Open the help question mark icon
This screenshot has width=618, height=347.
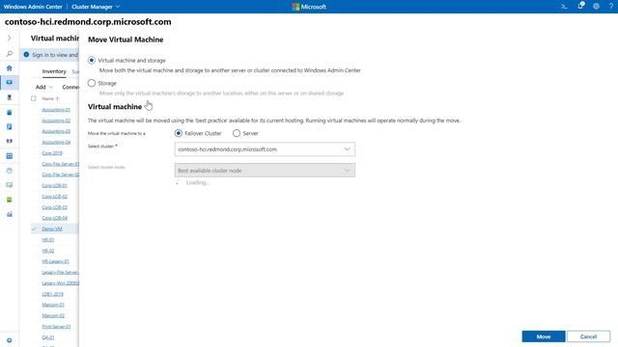click(611, 7)
